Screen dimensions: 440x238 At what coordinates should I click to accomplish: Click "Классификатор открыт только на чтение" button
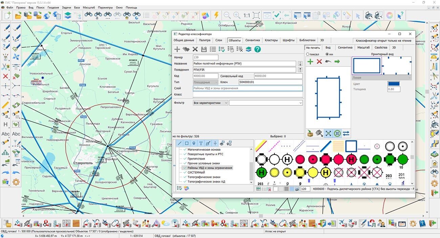click(383, 41)
